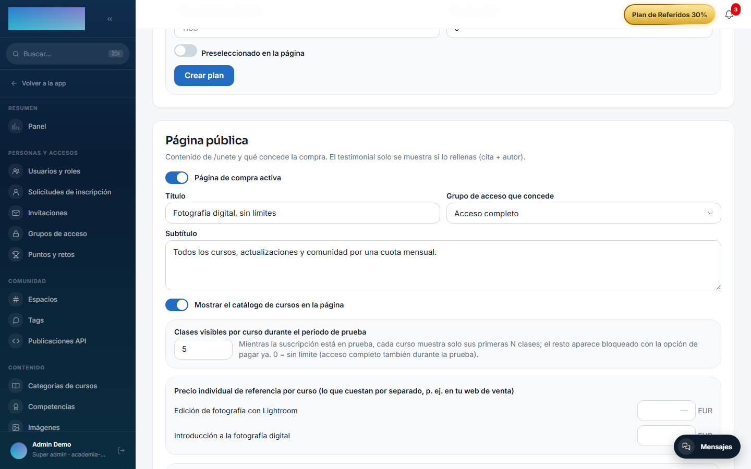This screenshot has height=469, width=751.
Task: Open Panel in the sidebar
Action: coord(68,127)
